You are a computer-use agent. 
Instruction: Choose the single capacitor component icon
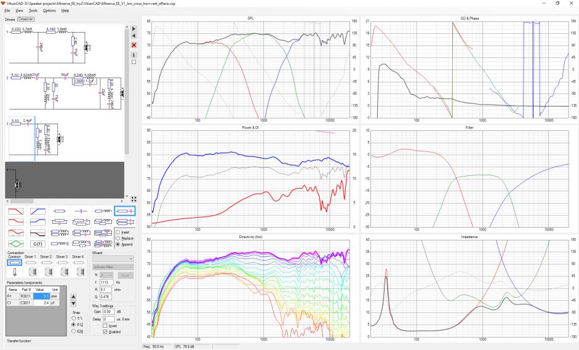pos(81,211)
